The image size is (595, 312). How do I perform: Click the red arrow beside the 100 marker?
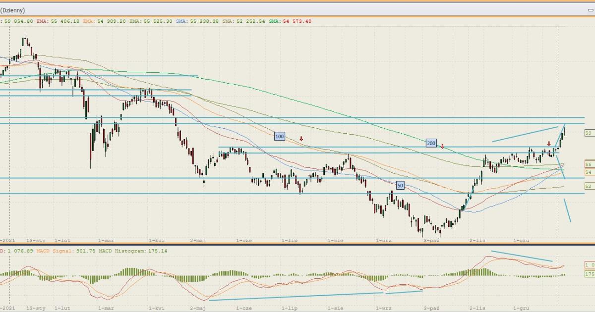pos(301,139)
